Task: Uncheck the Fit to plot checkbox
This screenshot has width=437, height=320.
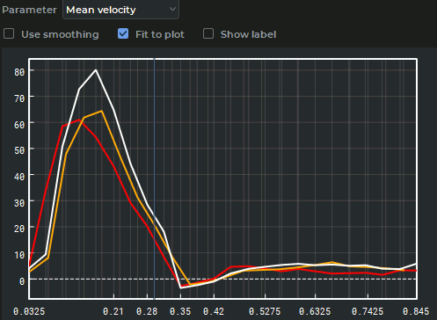Action: 123,33
